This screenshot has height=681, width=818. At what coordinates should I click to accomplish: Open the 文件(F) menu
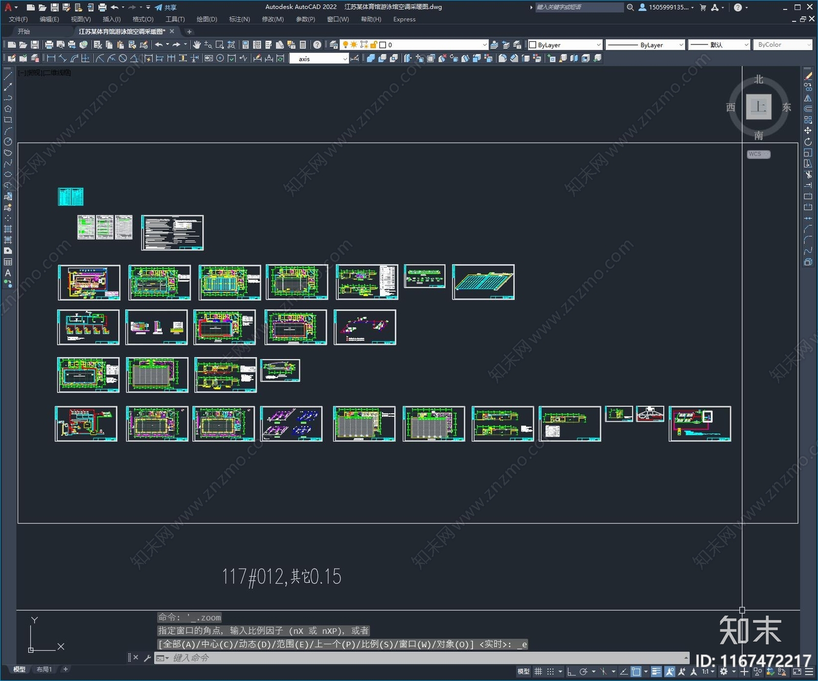pyautogui.click(x=18, y=19)
